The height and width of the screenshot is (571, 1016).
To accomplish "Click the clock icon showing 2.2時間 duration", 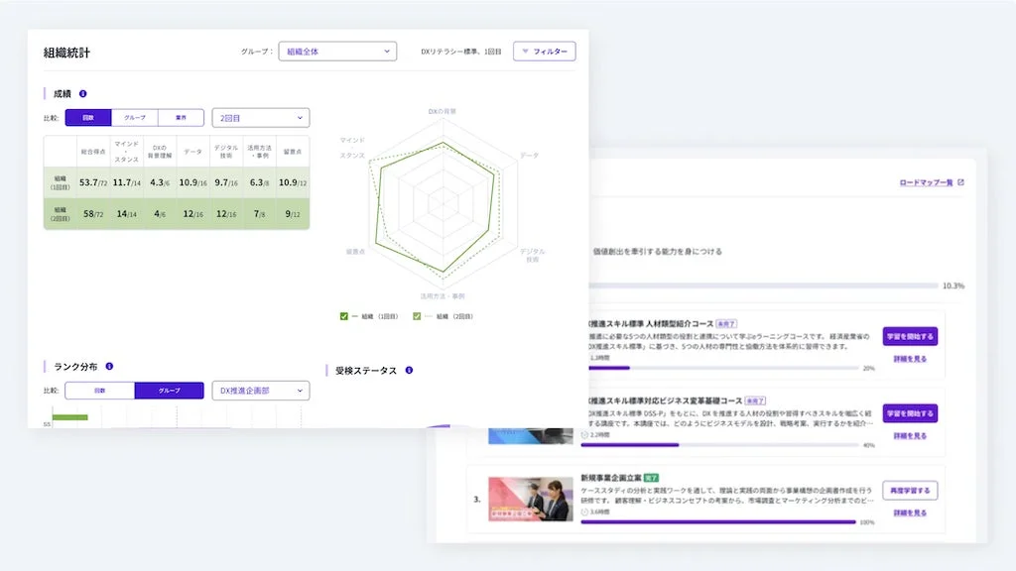I will coord(583,435).
